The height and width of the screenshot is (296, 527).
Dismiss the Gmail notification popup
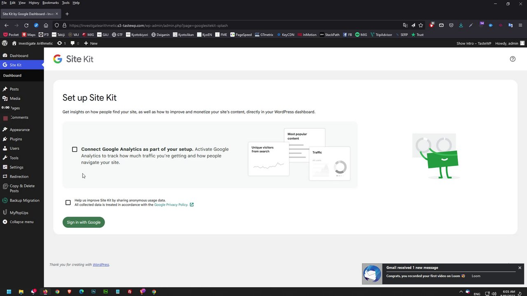[520, 268]
